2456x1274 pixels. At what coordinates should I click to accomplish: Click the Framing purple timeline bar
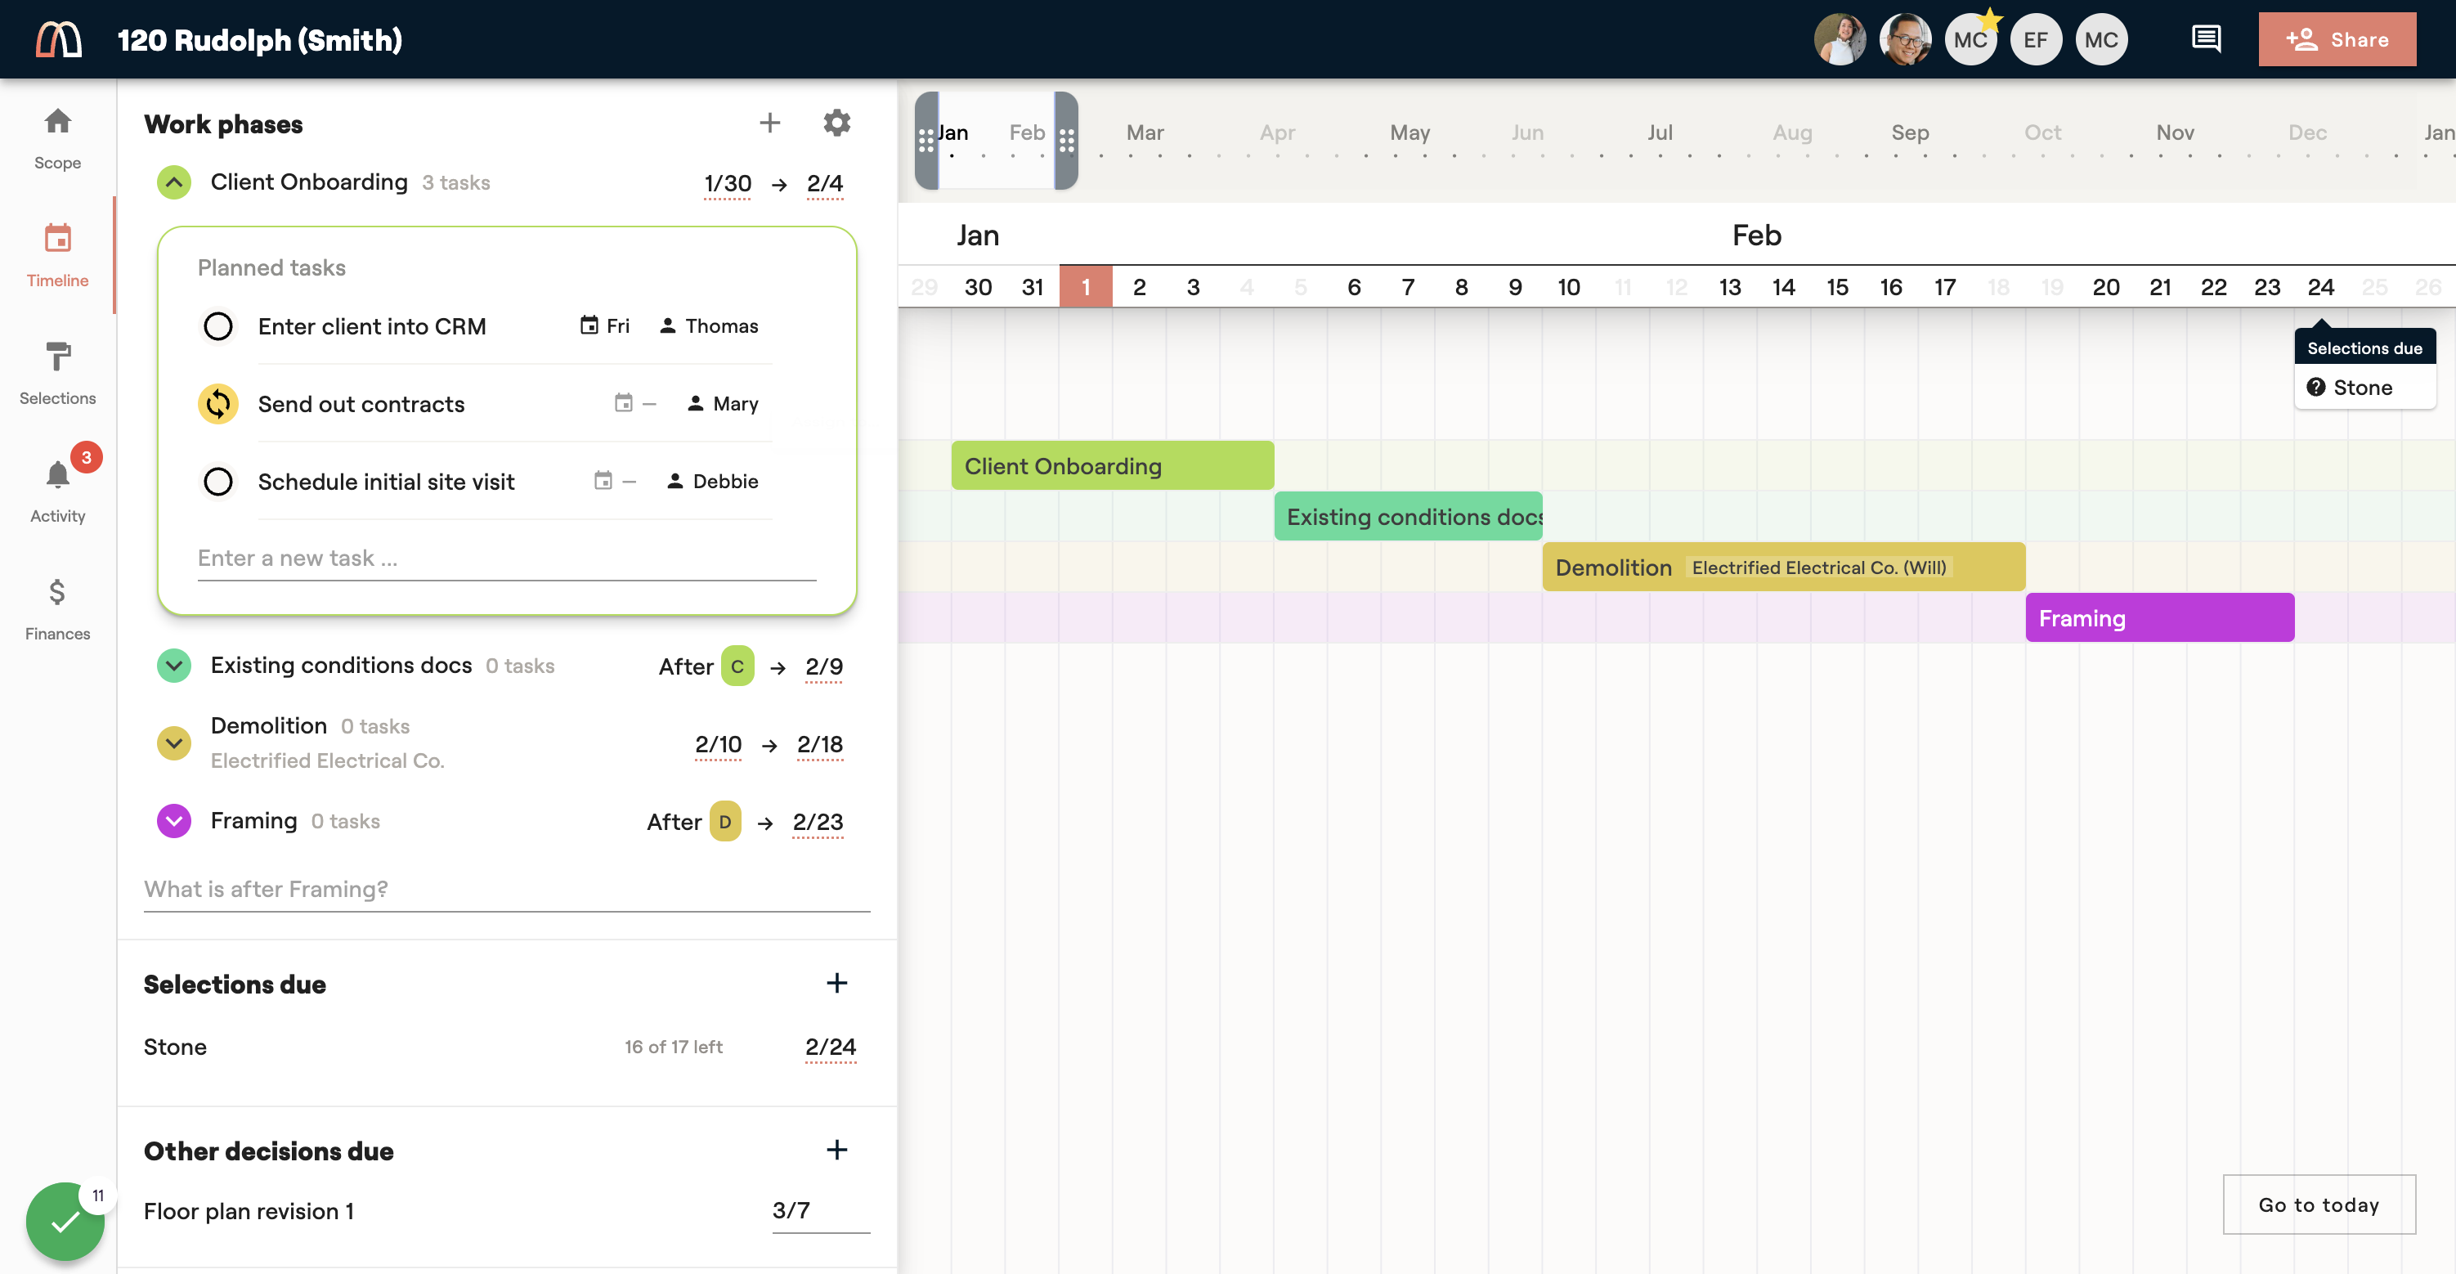(x=2159, y=618)
